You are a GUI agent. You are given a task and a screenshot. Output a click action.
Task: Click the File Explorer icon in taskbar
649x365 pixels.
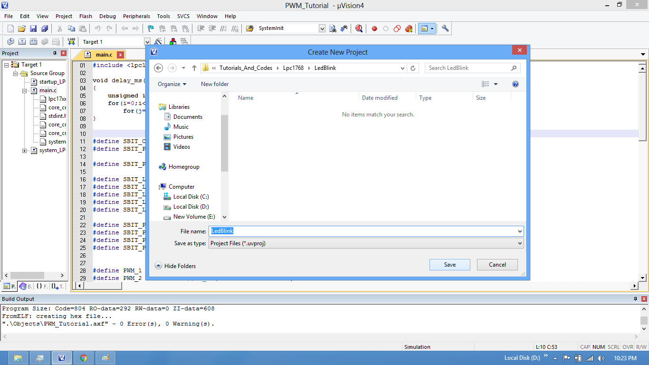click(18, 358)
